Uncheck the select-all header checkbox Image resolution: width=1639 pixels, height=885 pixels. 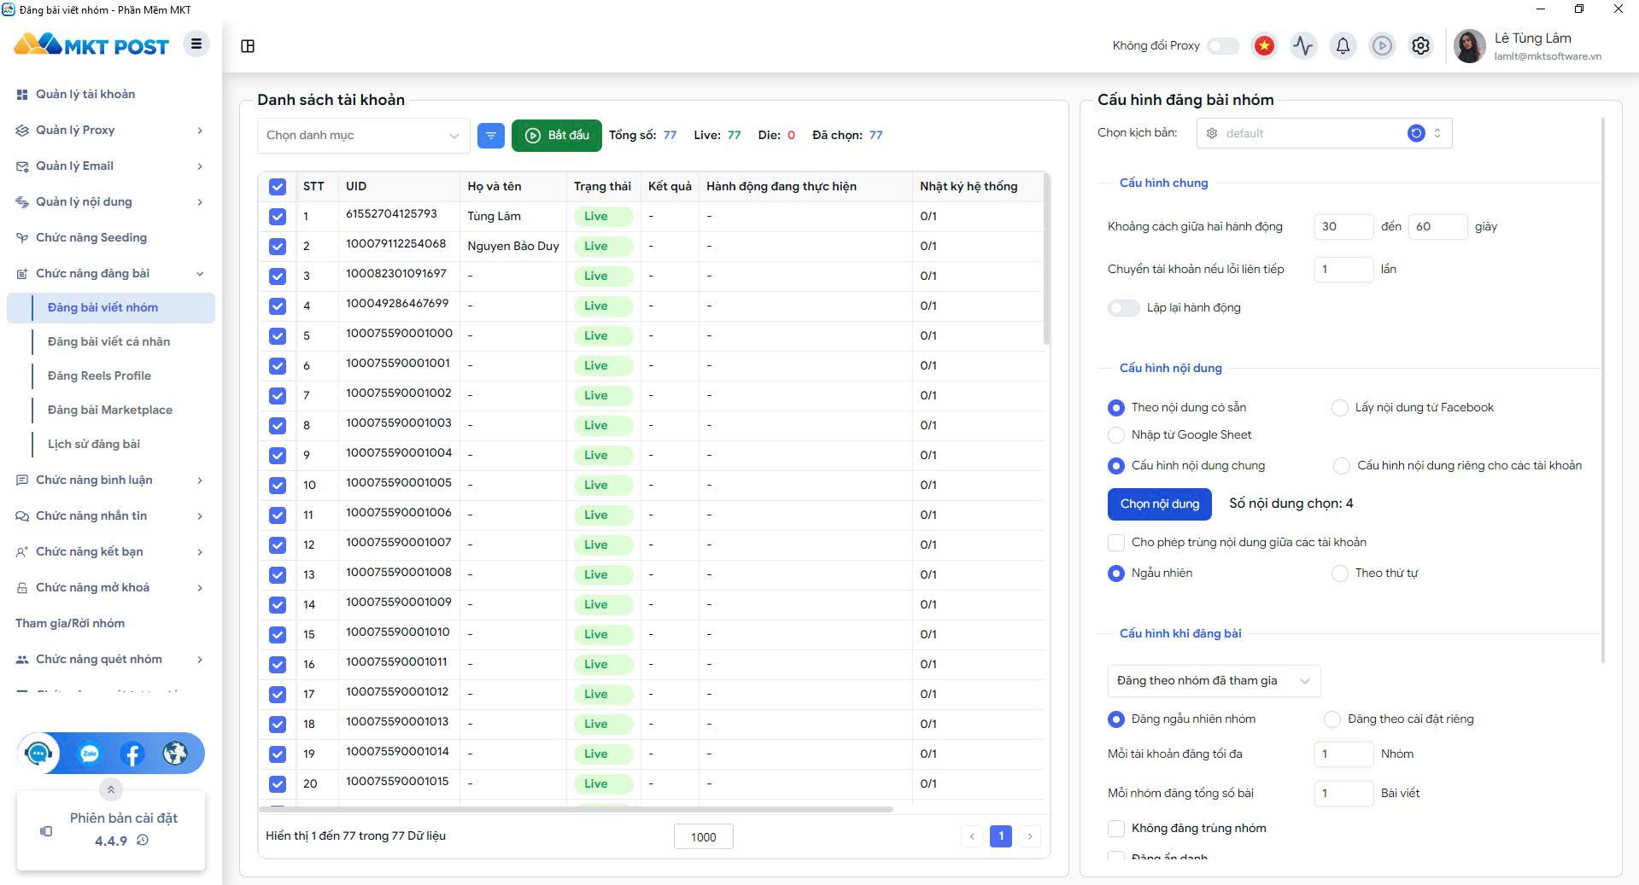[x=278, y=187]
